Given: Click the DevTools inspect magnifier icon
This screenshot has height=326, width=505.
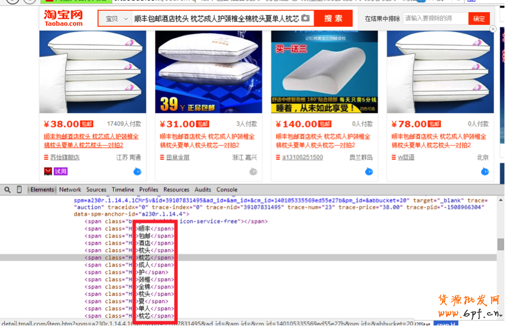Looking at the screenshot, I should point(8,190).
